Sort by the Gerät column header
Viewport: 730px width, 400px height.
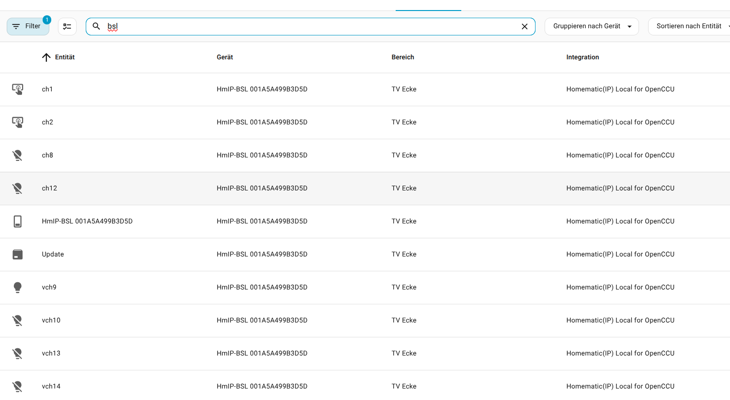(x=225, y=57)
